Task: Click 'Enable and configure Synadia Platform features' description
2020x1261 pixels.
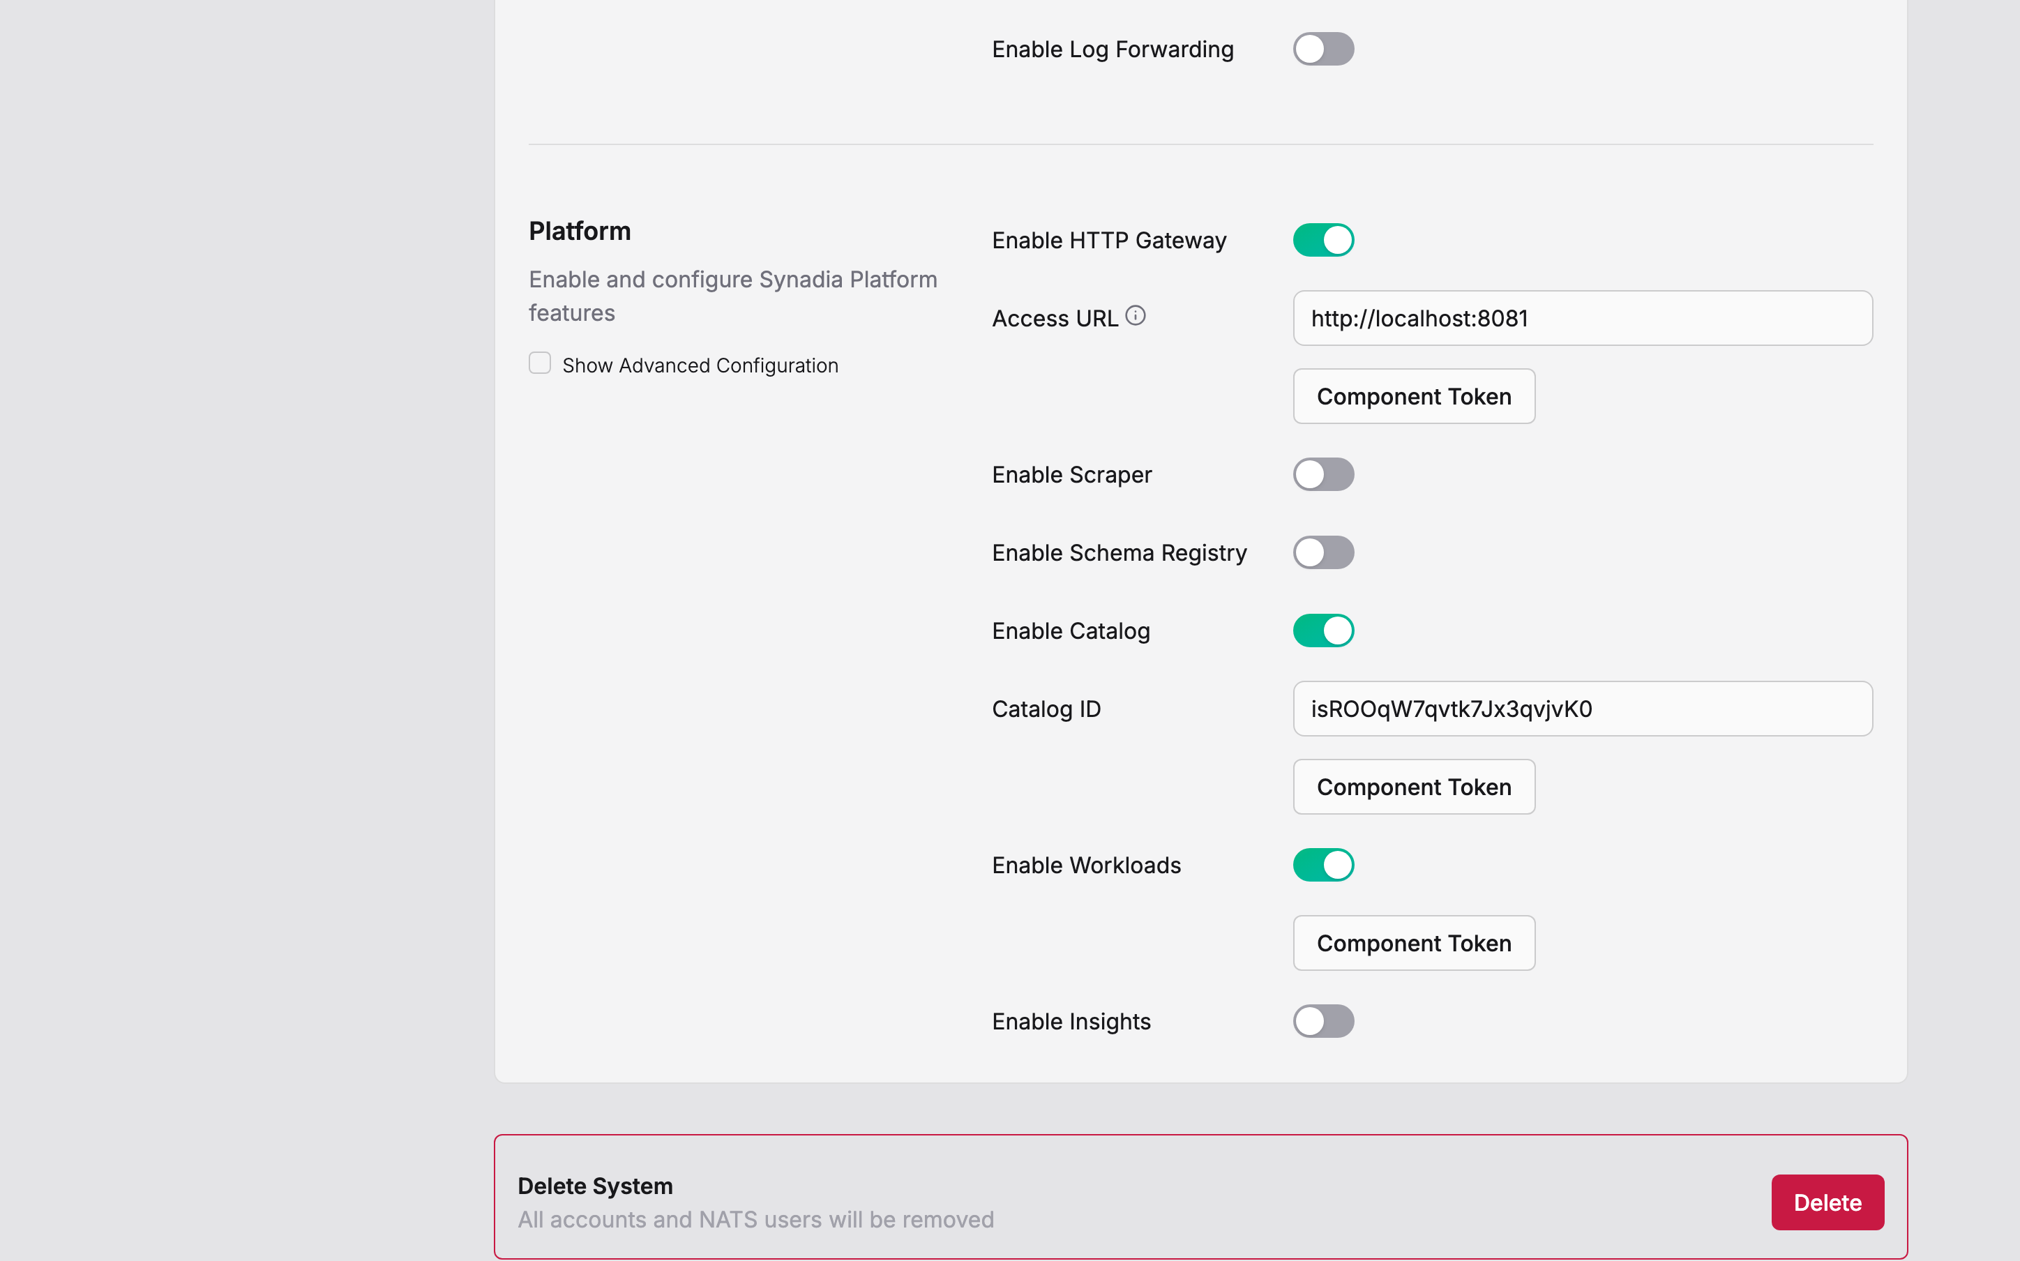Action: click(x=733, y=296)
